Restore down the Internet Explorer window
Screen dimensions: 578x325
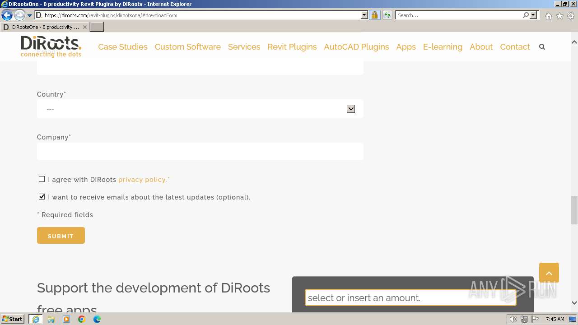coord(564,4)
